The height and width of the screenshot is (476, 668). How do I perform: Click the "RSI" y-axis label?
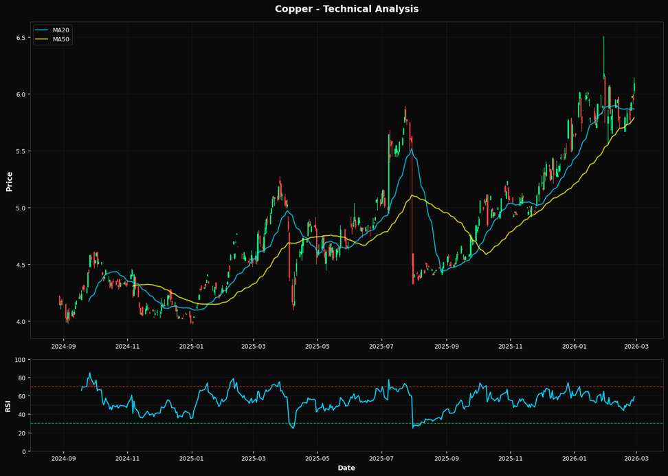pyautogui.click(x=8, y=406)
